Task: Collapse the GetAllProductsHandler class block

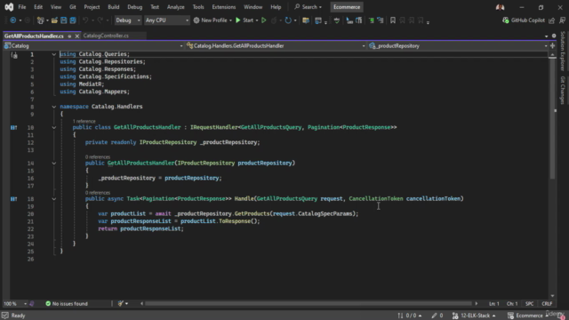Action: [x=53, y=128]
